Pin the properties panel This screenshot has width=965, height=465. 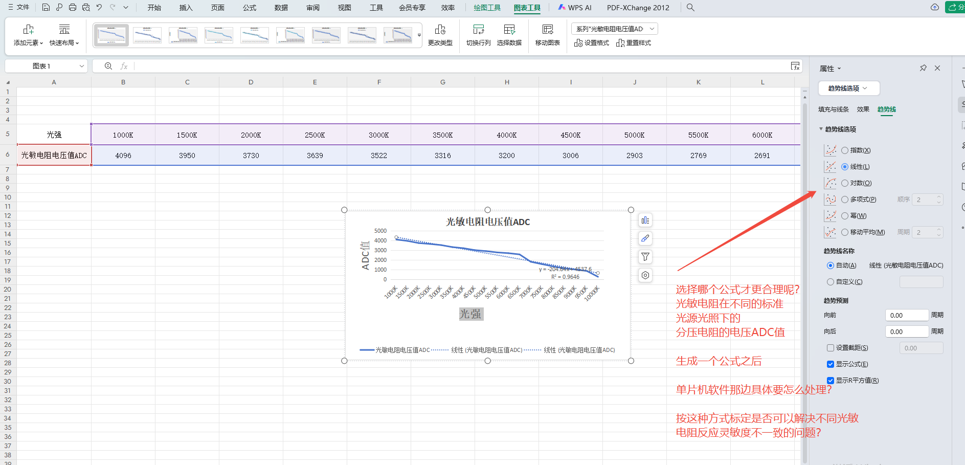click(923, 68)
